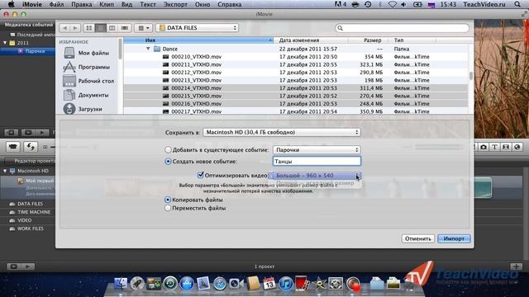This screenshot has height=297, width=529.
Task: Open the existing event Парочки dropdown
Action: click(317, 150)
